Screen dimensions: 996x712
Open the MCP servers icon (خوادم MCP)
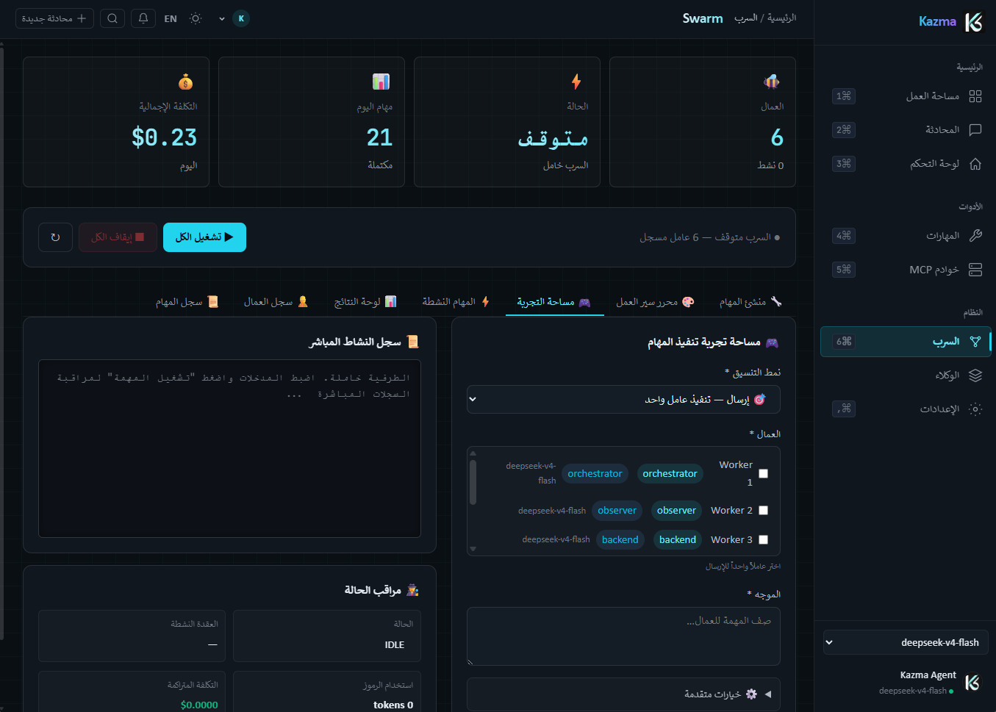975,270
